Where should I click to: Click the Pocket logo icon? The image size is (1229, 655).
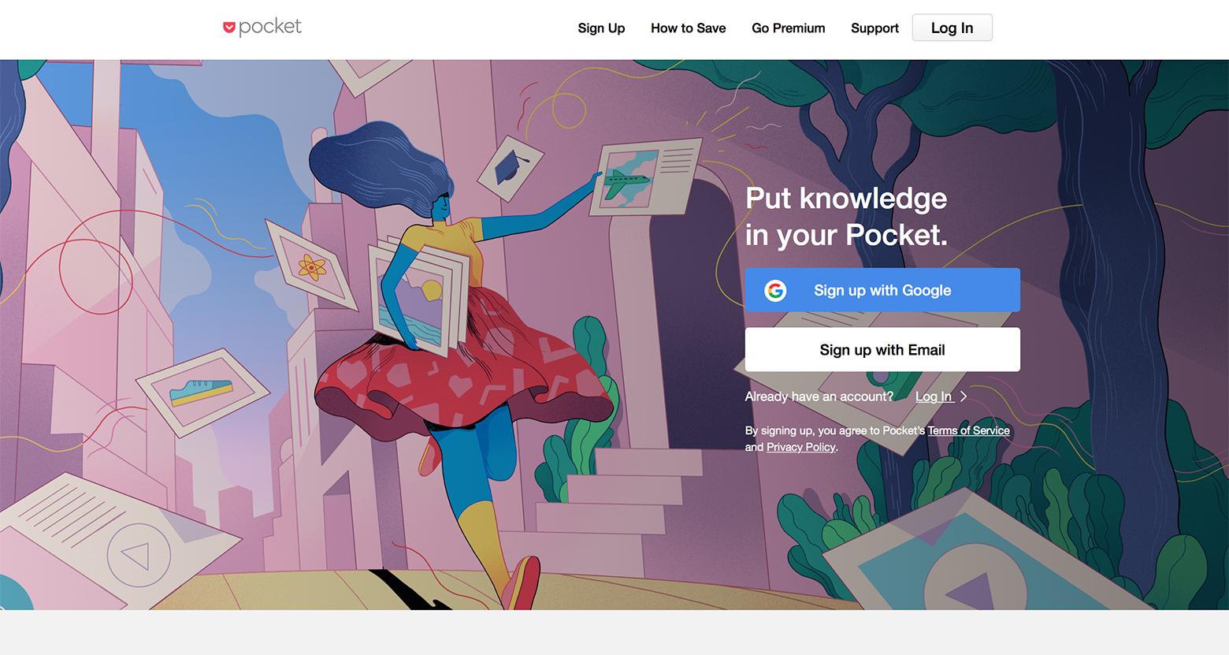229,28
